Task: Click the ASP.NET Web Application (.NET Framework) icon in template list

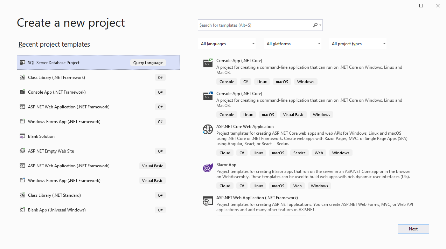Action: click(208, 201)
